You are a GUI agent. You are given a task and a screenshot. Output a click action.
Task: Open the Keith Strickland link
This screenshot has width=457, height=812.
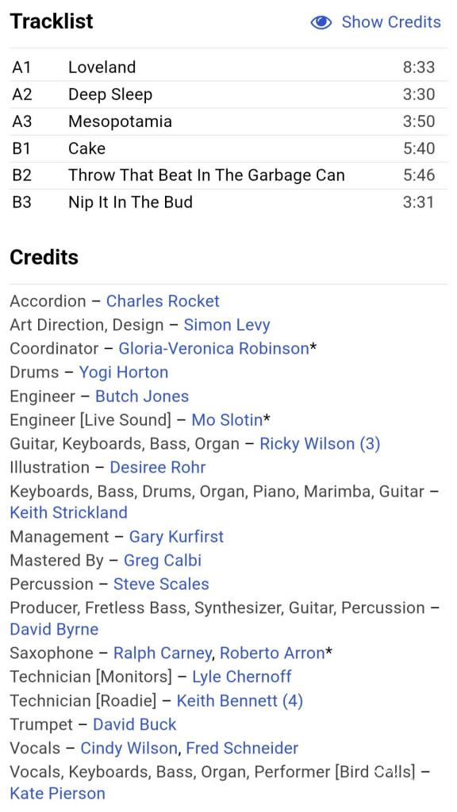point(68,512)
